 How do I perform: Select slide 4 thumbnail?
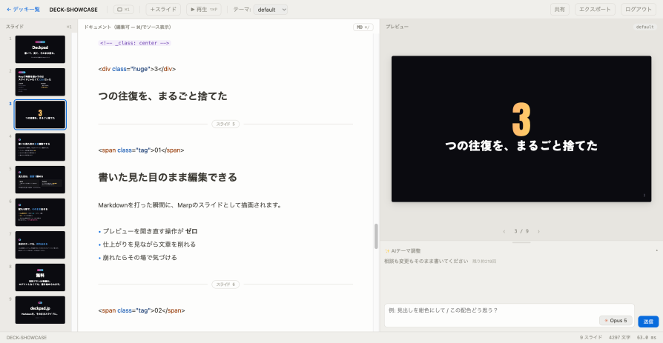[x=40, y=147]
